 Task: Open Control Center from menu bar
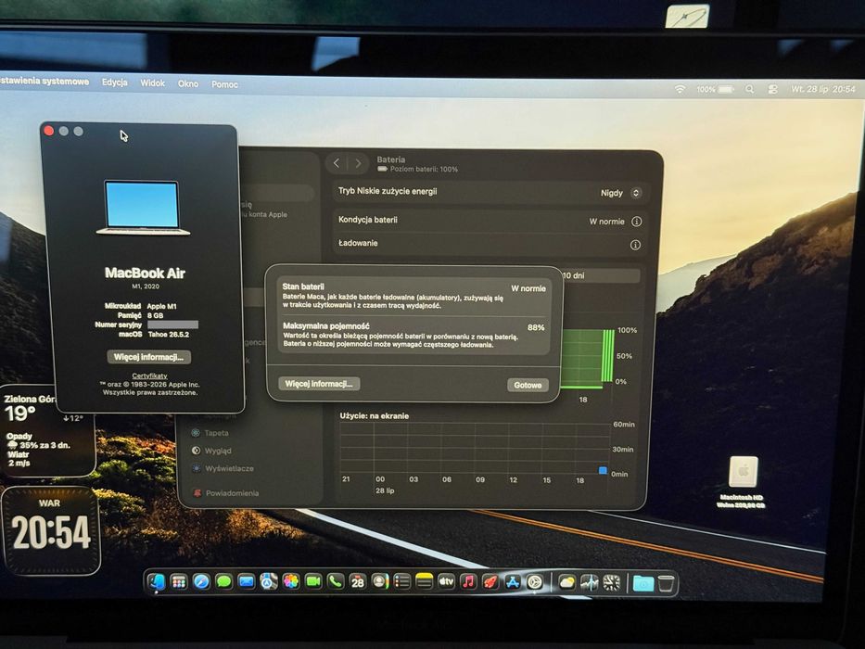pos(773,89)
